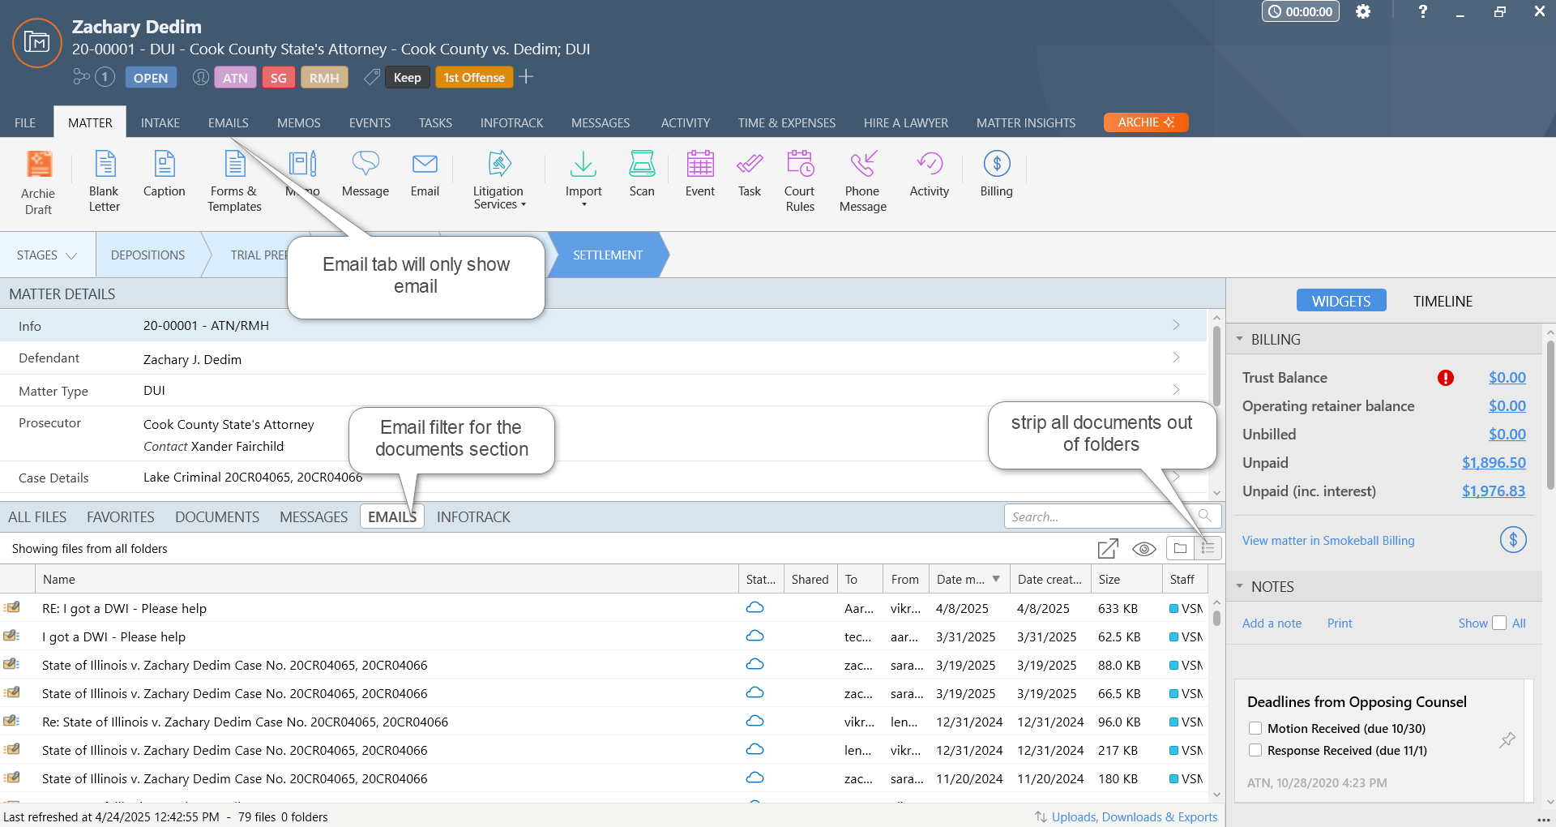Screen dimensions: 1556x827
Task: Click View matter in Smokeball Billing
Action: click(1328, 541)
